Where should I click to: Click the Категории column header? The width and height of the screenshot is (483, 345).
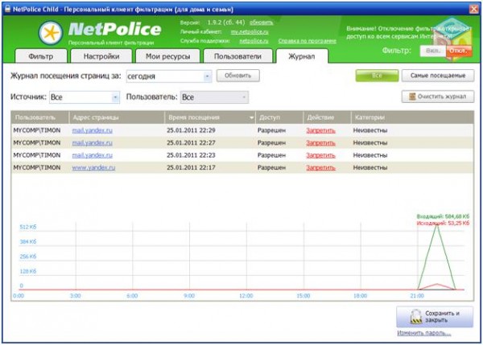(x=412, y=117)
